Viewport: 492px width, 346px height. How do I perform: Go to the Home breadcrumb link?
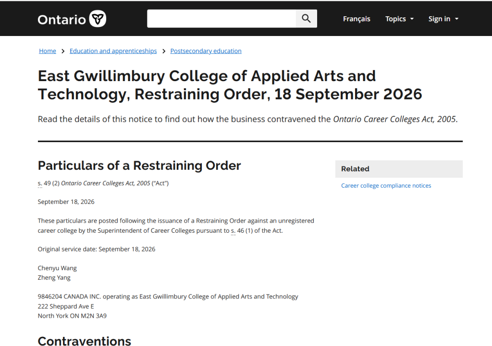point(48,51)
